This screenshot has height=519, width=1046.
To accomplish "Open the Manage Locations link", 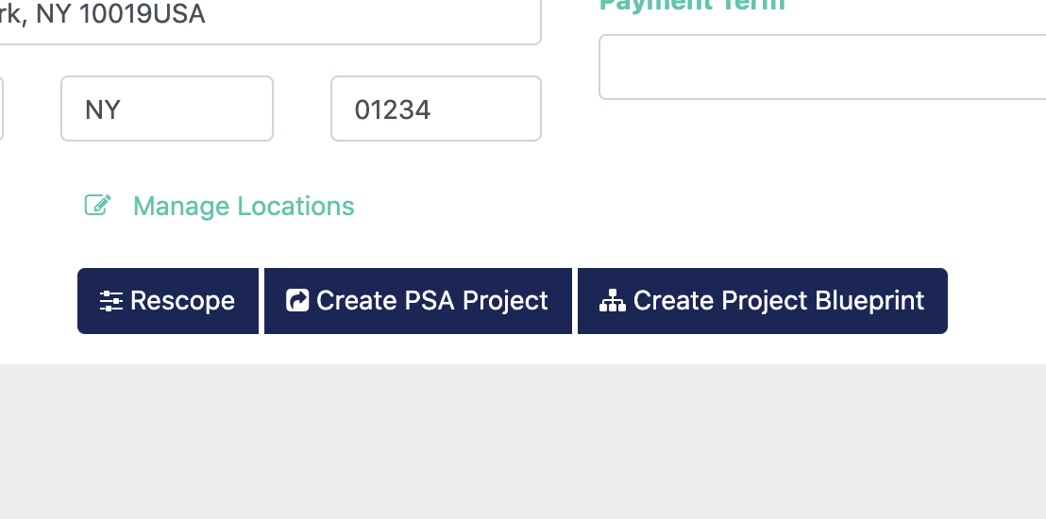I will click(x=244, y=206).
